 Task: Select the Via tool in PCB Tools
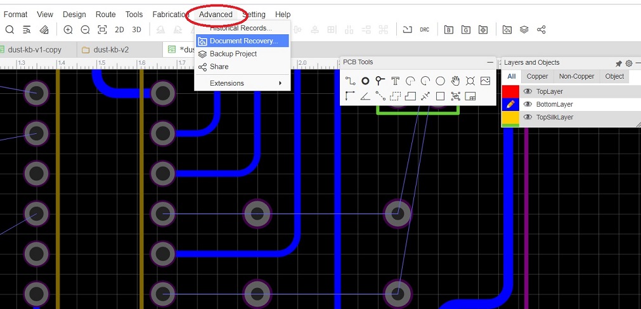(380, 81)
